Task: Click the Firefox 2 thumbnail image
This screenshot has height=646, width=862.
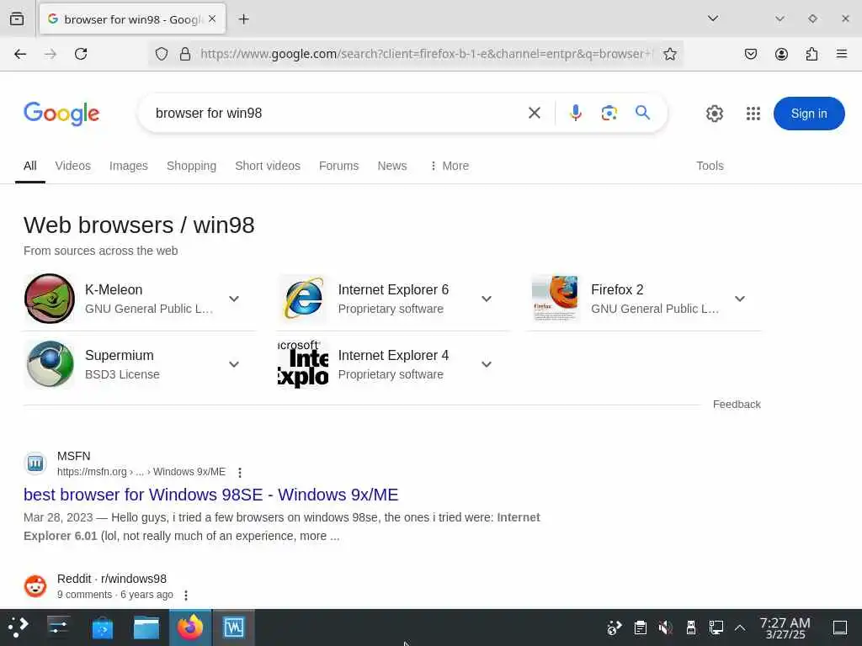Action: coord(556,299)
